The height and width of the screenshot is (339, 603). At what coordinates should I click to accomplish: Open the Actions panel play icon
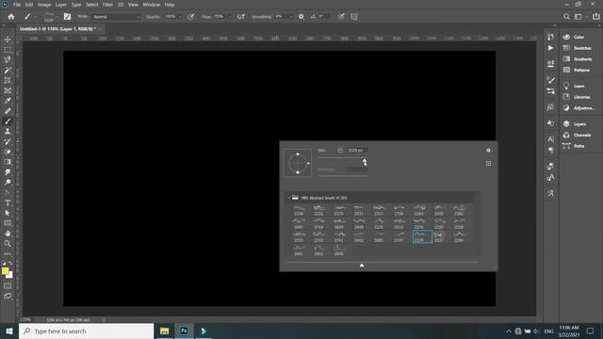click(x=550, y=48)
